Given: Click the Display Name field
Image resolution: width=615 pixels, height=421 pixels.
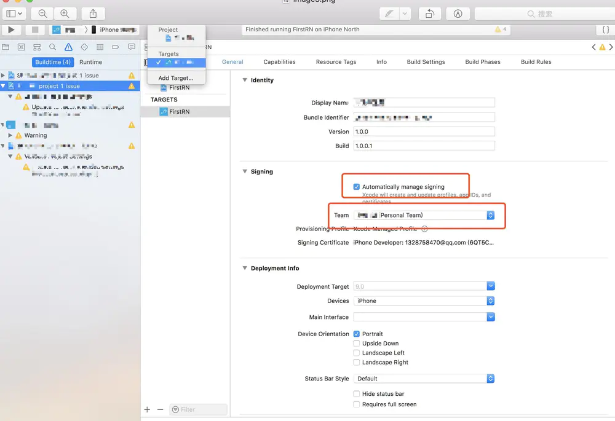Looking at the screenshot, I should 424,103.
